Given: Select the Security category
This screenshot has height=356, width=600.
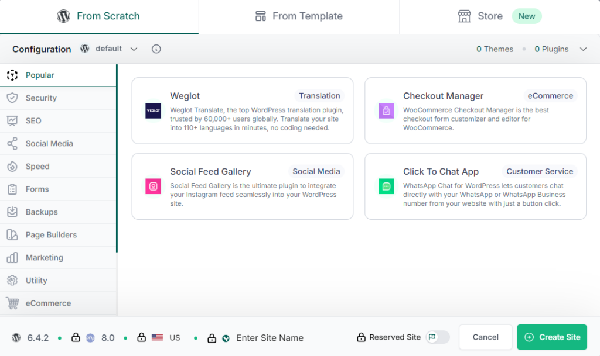Looking at the screenshot, I should 58,98.
